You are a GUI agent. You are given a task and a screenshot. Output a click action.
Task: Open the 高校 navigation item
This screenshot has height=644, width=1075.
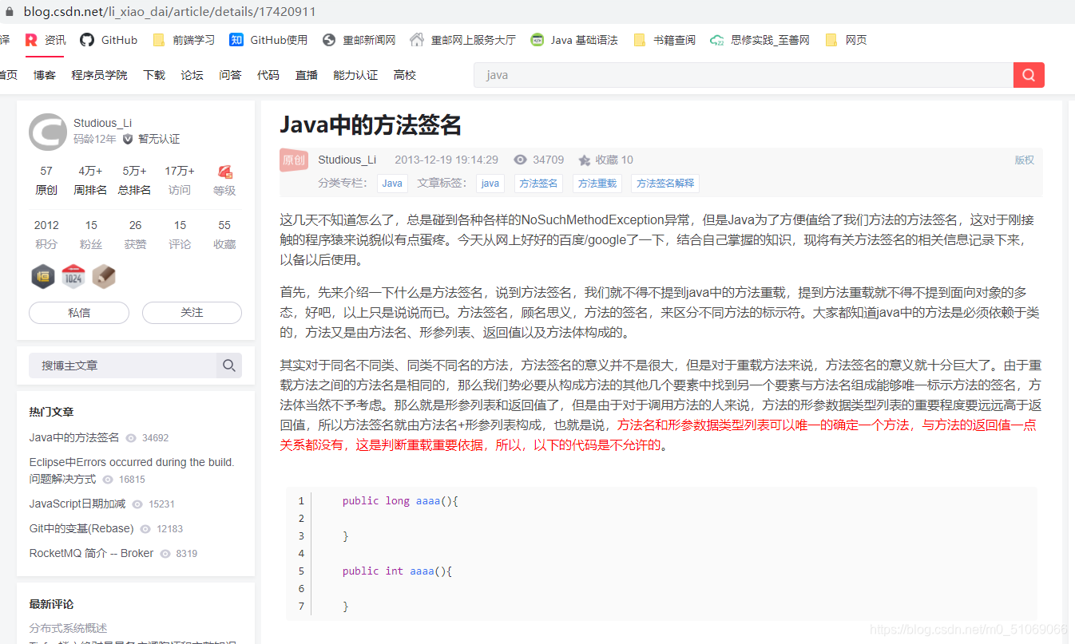[405, 75]
